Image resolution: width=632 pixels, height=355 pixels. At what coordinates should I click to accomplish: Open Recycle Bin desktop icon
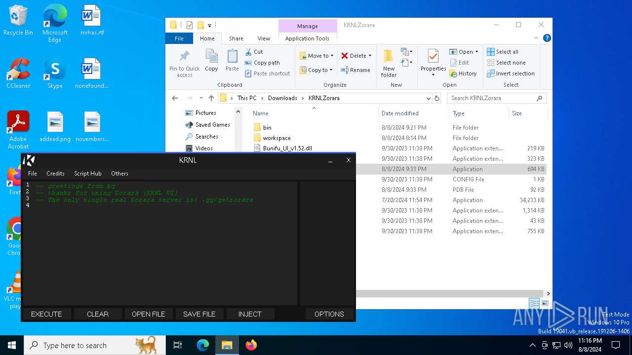(18, 21)
